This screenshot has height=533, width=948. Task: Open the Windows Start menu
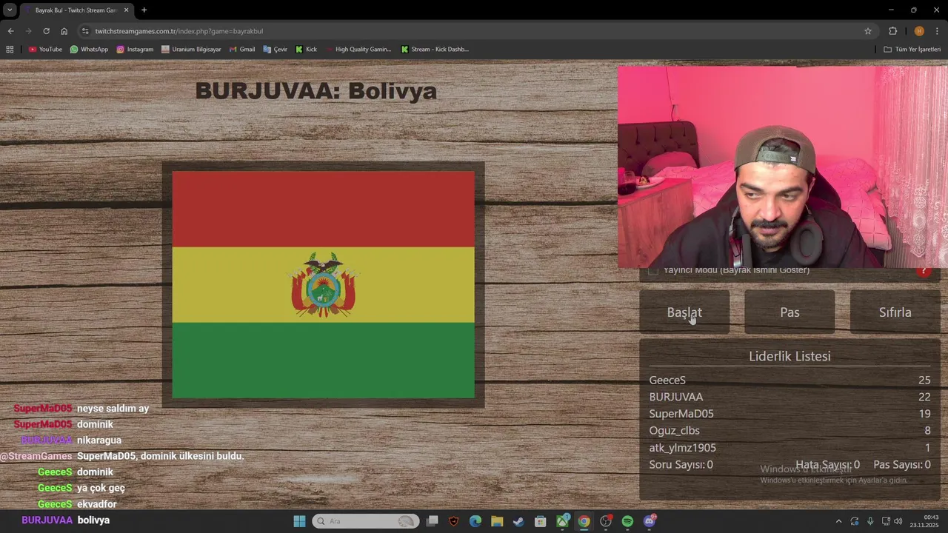tap(299, 521)
